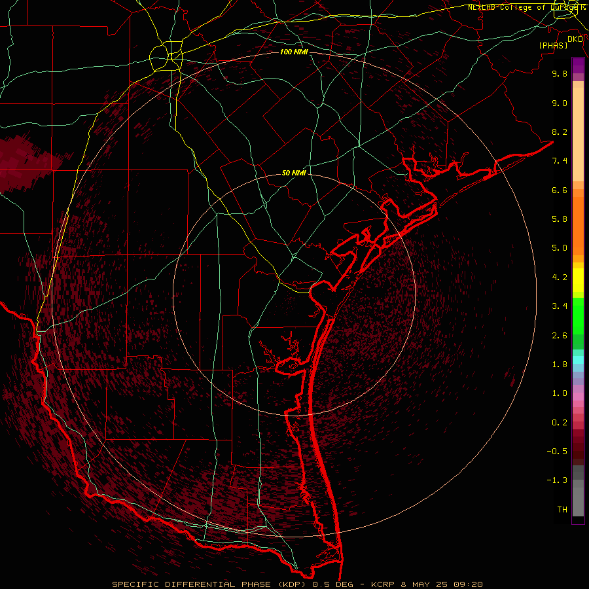Screen dimensions: 589x589
Task: Click the "100 NMI" range ring label
Action: [294, 52]
